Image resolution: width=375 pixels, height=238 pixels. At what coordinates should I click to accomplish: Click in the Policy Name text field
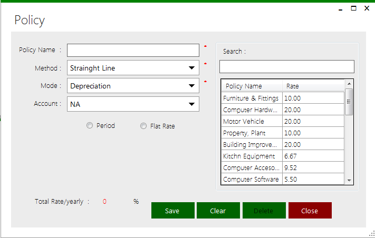coord(133,50)
